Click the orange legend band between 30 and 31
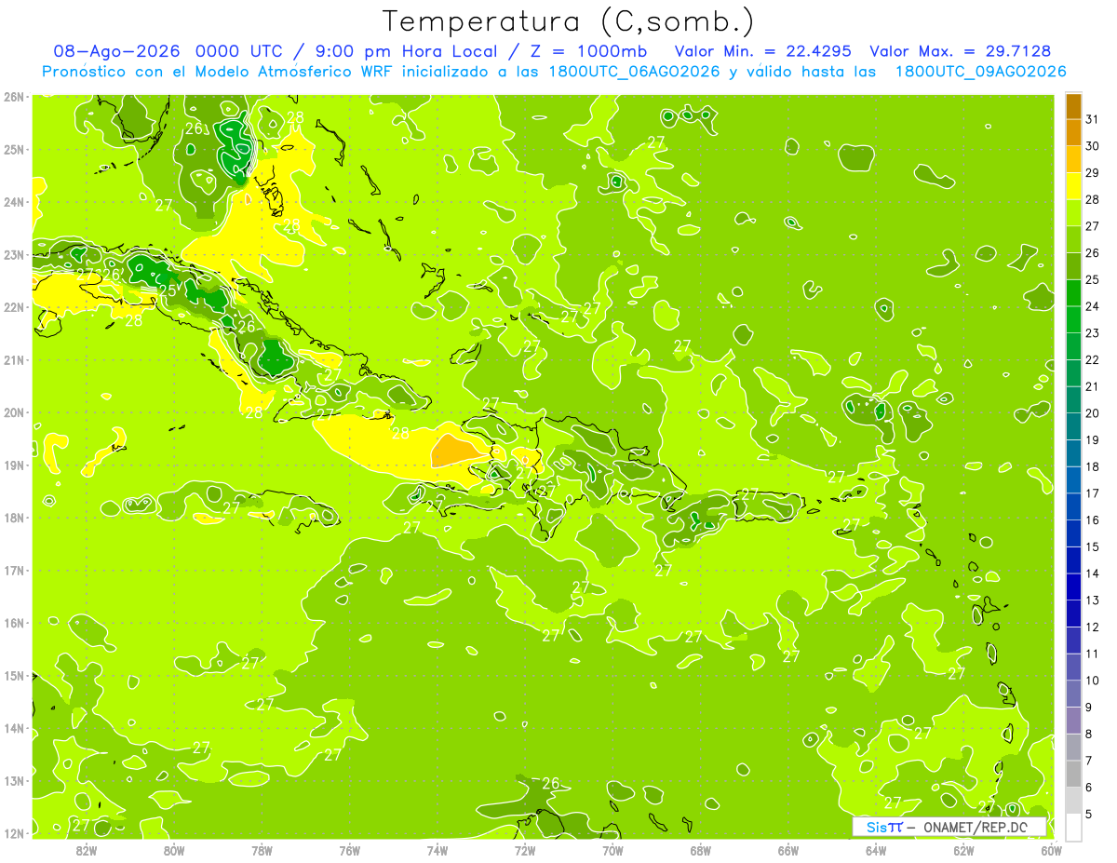This screenshot has height=863, width=1117. 1073,132
